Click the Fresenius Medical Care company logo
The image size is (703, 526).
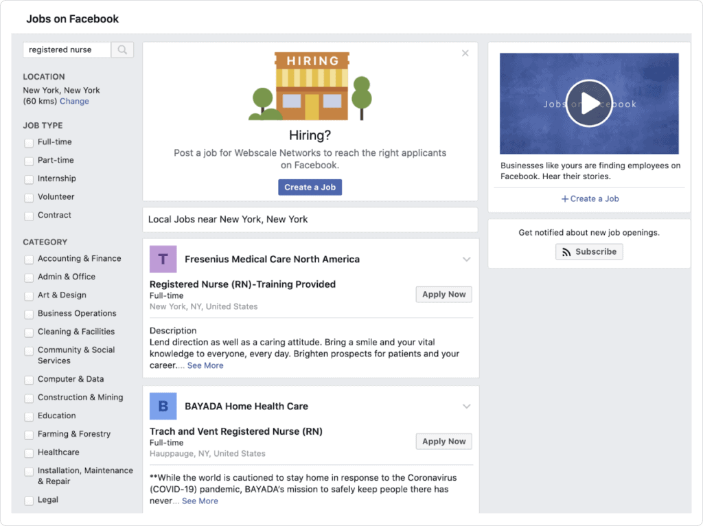click(163, 259)
